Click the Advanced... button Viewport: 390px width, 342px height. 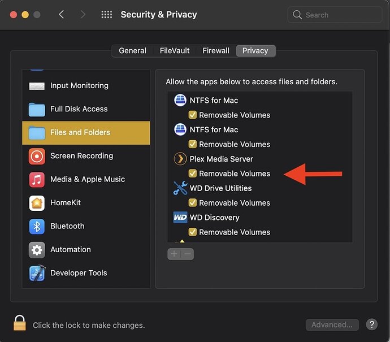(x=332, y=324)
